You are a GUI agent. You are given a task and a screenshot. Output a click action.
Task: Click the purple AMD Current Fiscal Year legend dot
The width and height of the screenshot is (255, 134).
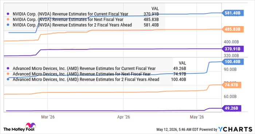click(8, 69)
